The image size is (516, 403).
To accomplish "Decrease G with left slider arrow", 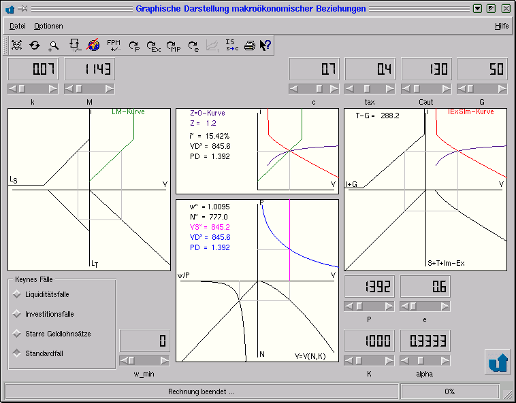I will pos(462,88).
